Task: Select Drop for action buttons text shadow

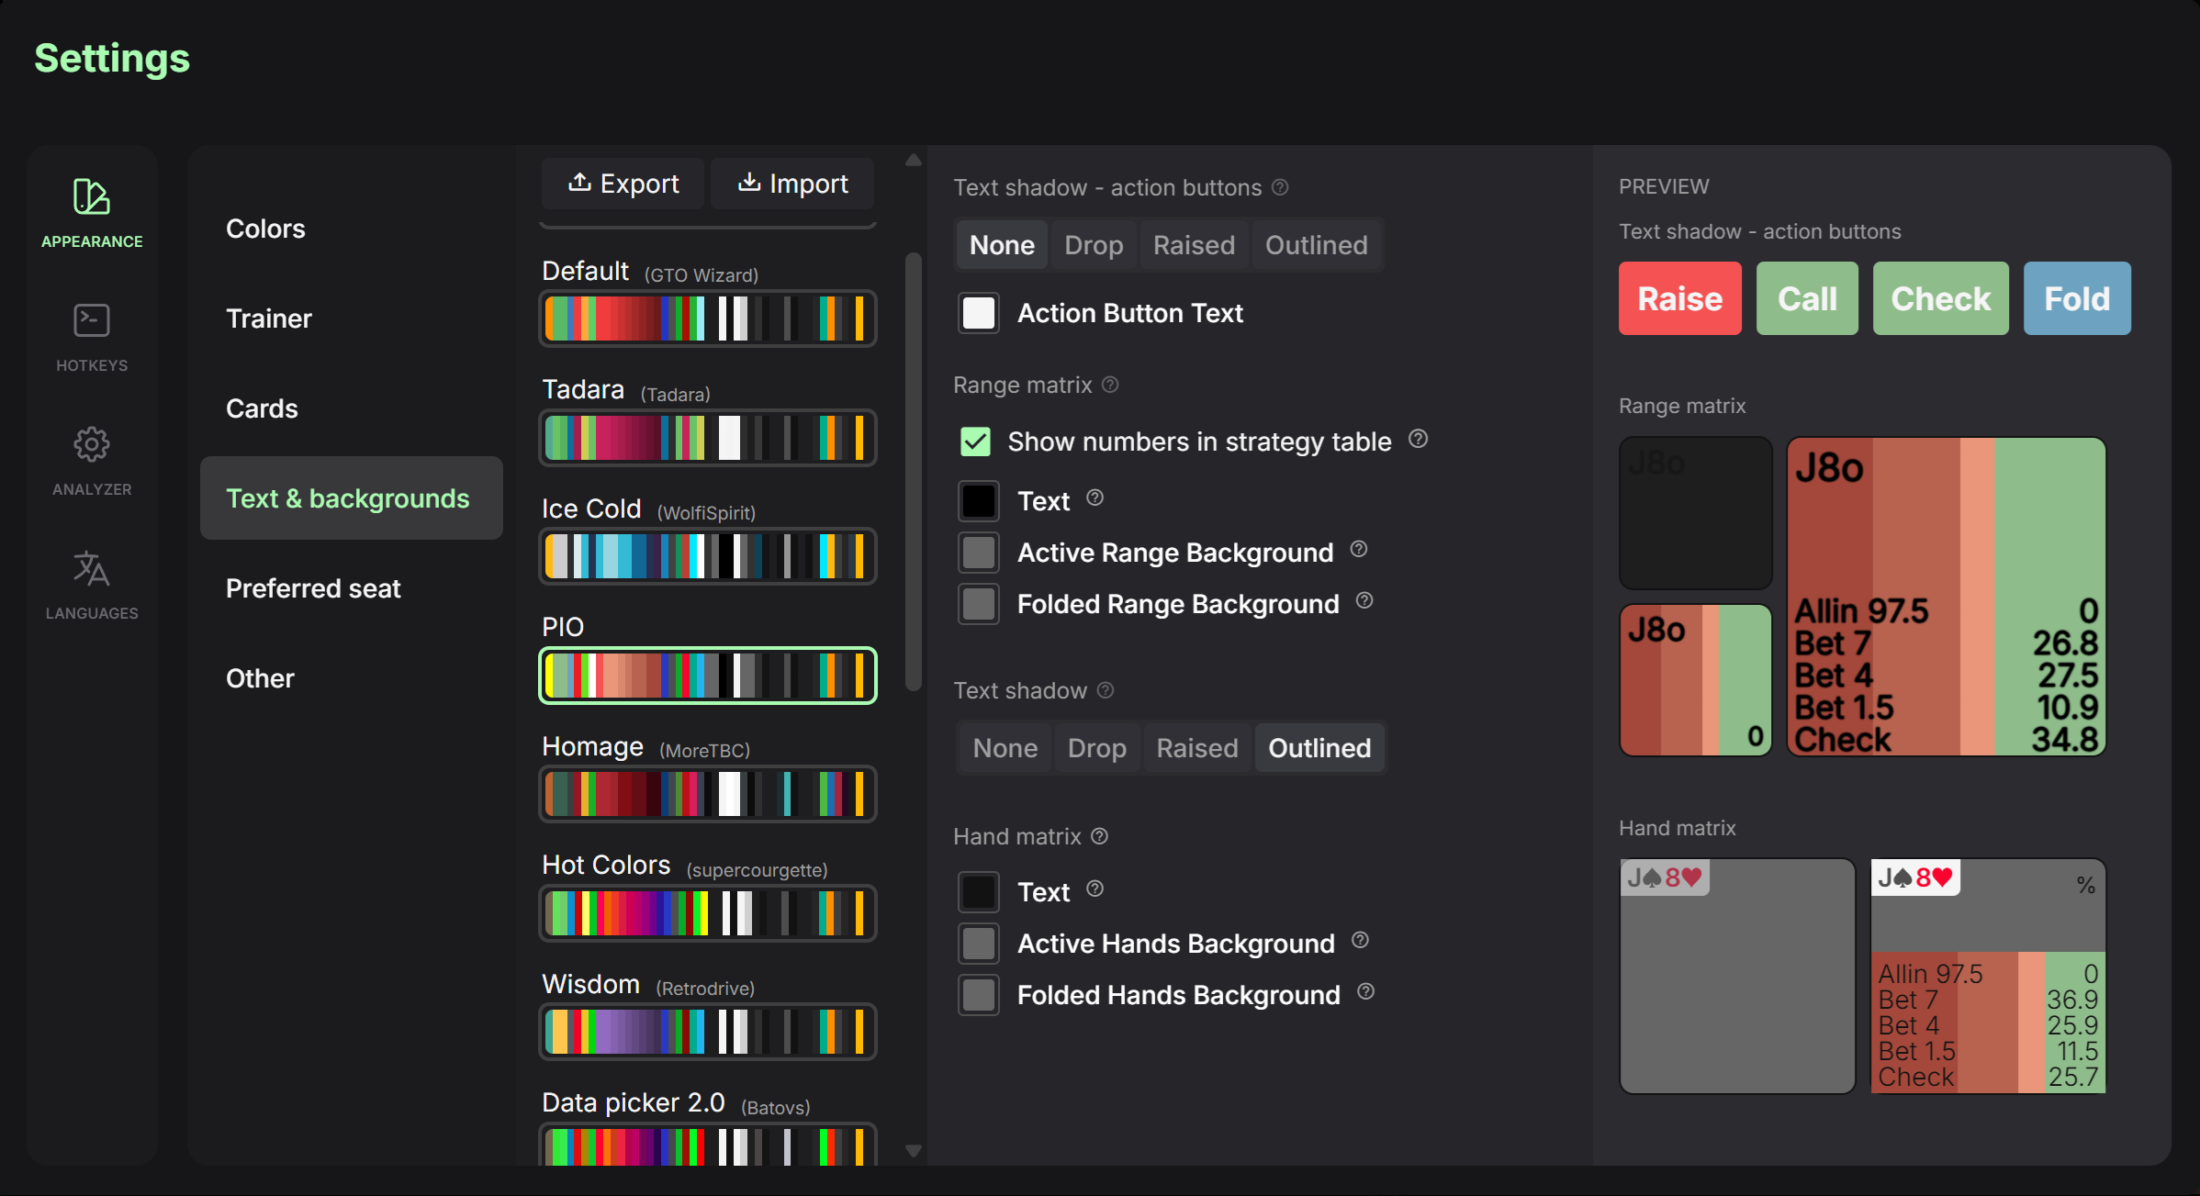Action: (x=1094, y=245)
